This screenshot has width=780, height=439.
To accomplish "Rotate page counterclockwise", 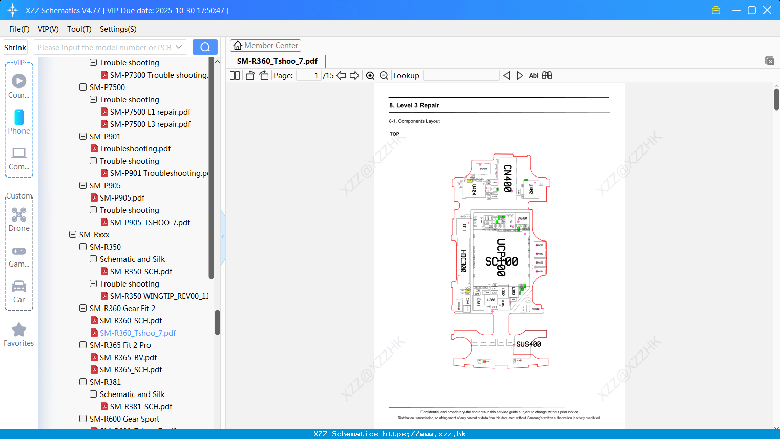I will [x=250, y=75].
